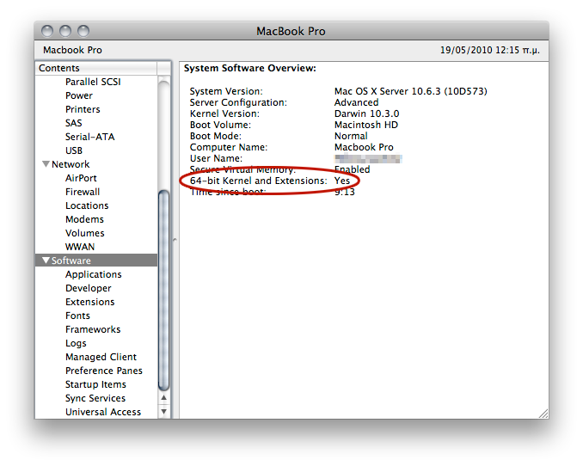Click the Kernel Version value Darwin 10.3.0

(x=366, y=113)
